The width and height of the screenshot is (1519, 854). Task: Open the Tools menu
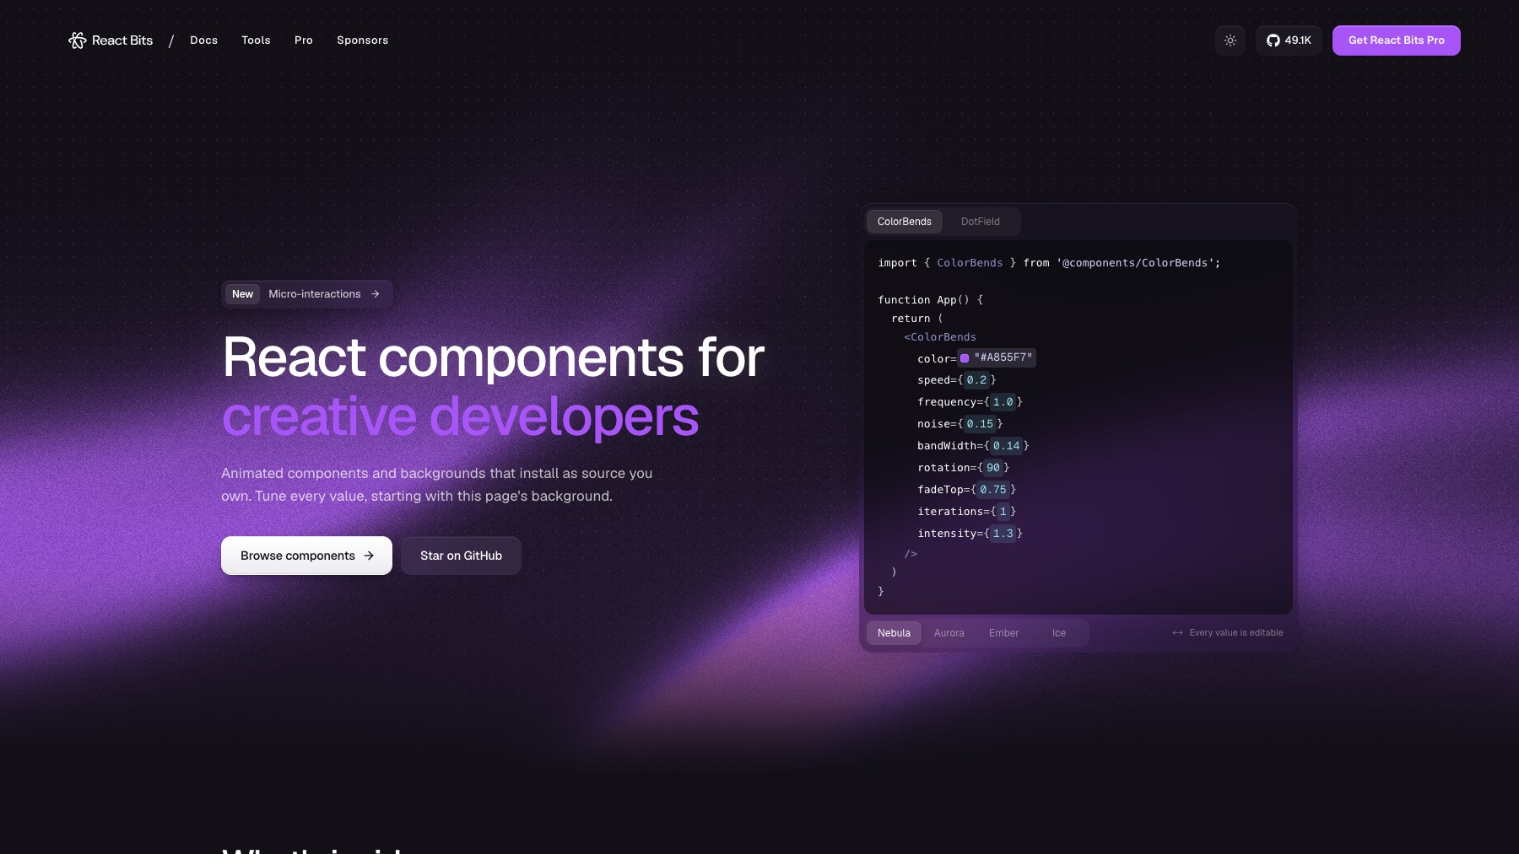(x=256, y=40)
